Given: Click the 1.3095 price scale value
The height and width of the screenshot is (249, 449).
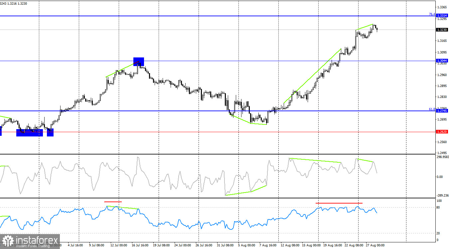Looking at the screenshot, I should [442, 52].
